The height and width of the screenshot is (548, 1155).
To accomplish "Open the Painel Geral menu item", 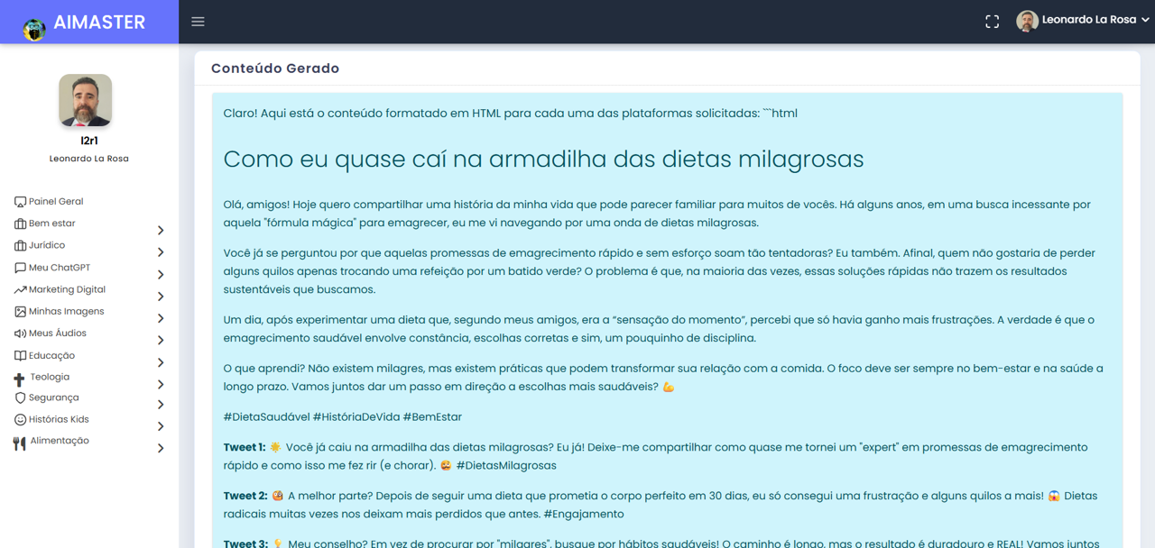I will pyautogui.click(x=56, y=202).
